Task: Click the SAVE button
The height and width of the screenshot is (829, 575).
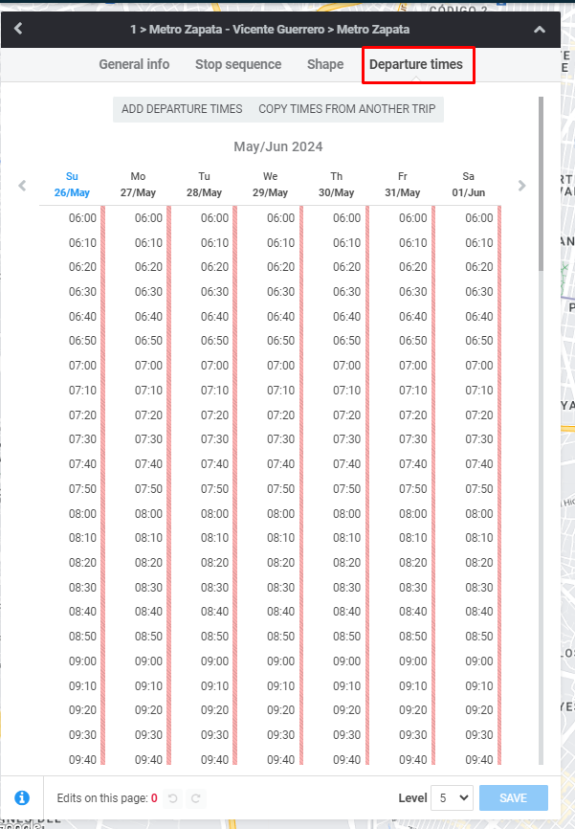Action: coord(513,797)
